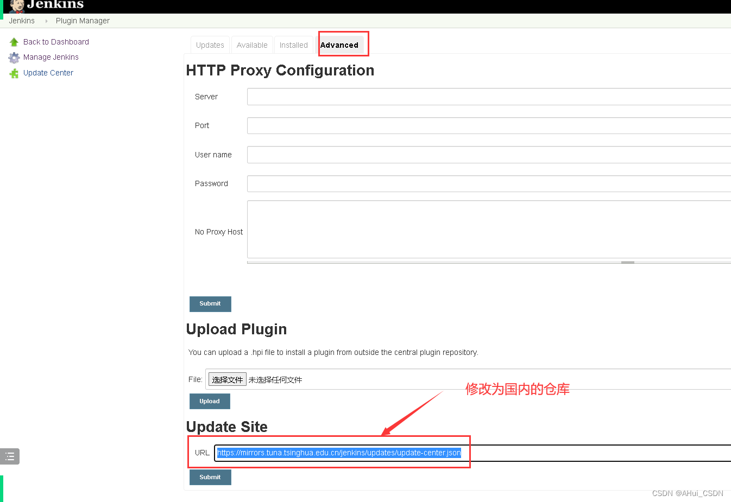Click the 未选择任何文件 file status text
The height and width of the screenshot is (502, 731).
pyautogui.click(x=275, y=380)
